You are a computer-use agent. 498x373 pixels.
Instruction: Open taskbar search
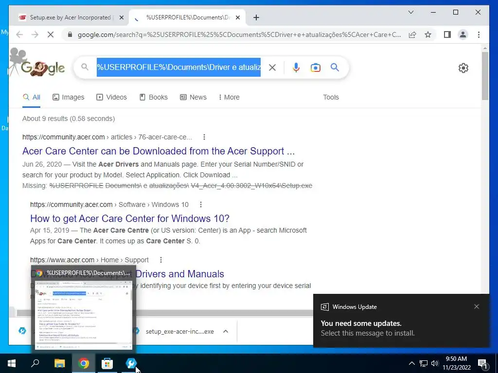pos(35,363)
